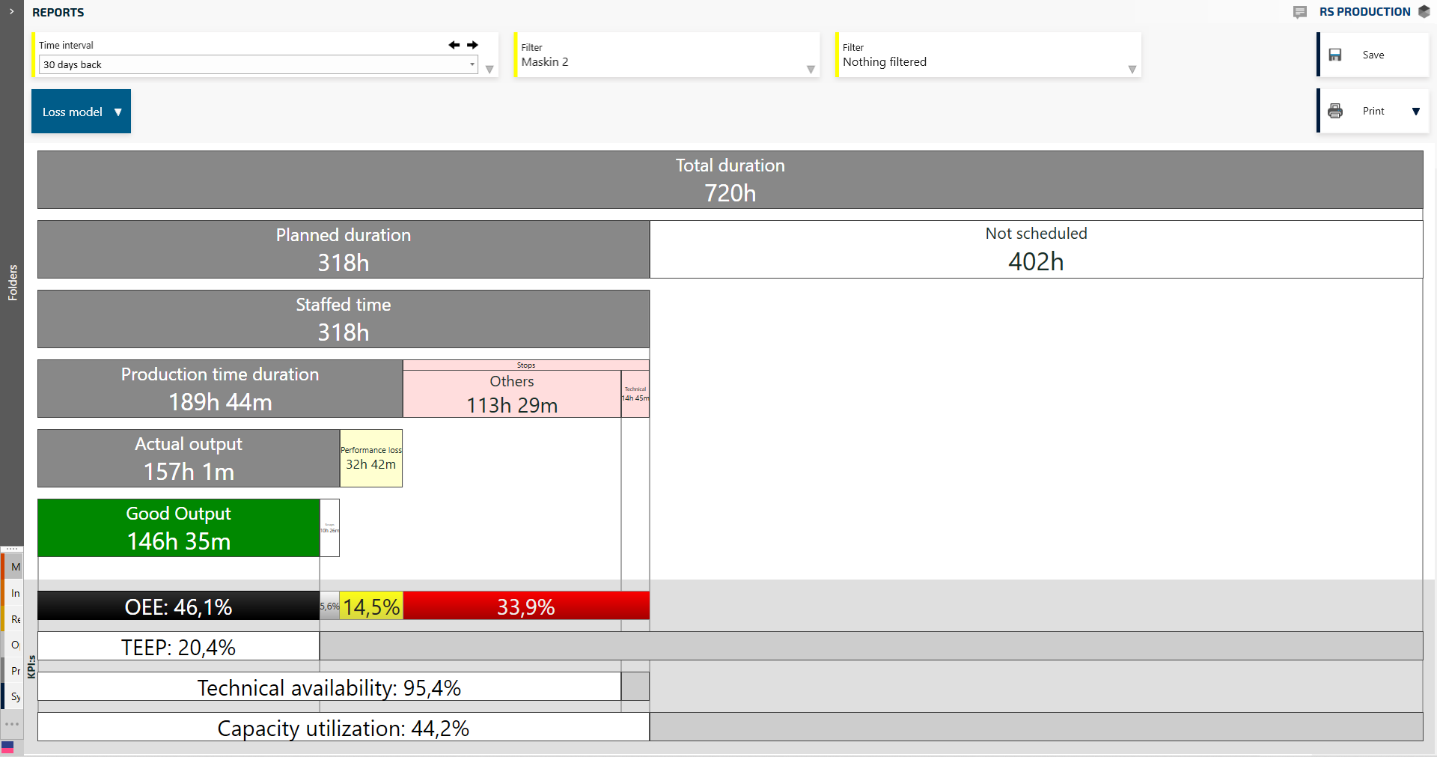Open the '30 days back' combo box

258,64
